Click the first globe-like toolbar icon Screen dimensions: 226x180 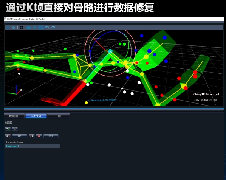coord(8,28)
